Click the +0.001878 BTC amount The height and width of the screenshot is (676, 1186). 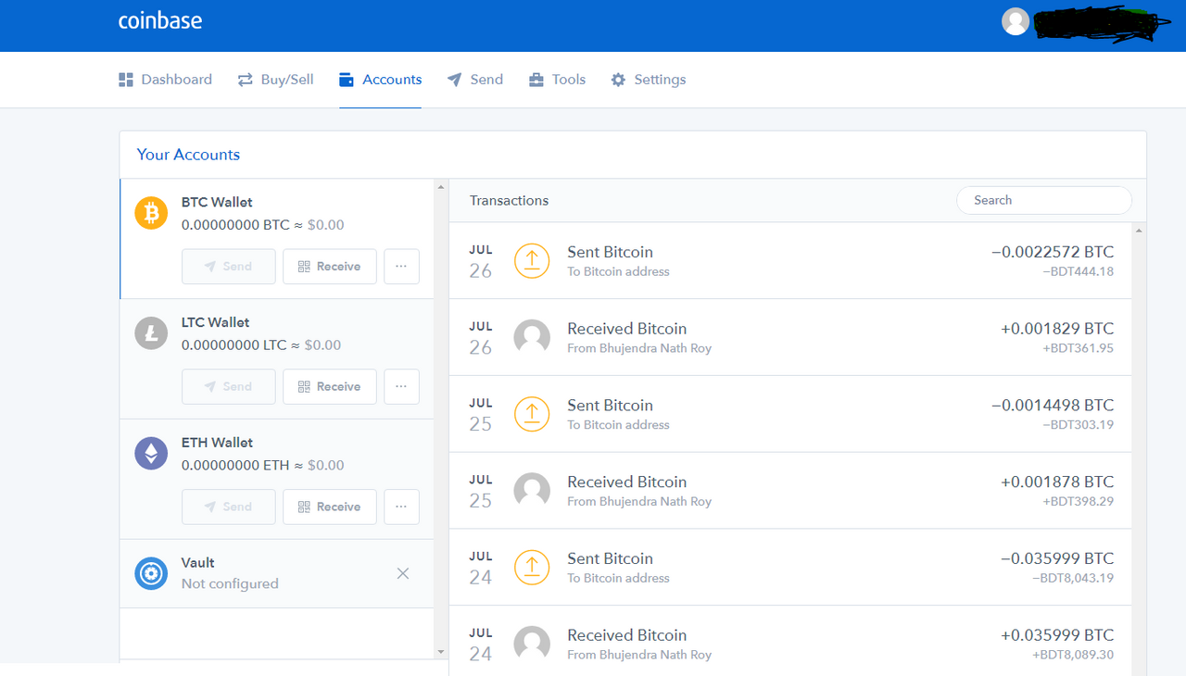(x=1057, y=482)
